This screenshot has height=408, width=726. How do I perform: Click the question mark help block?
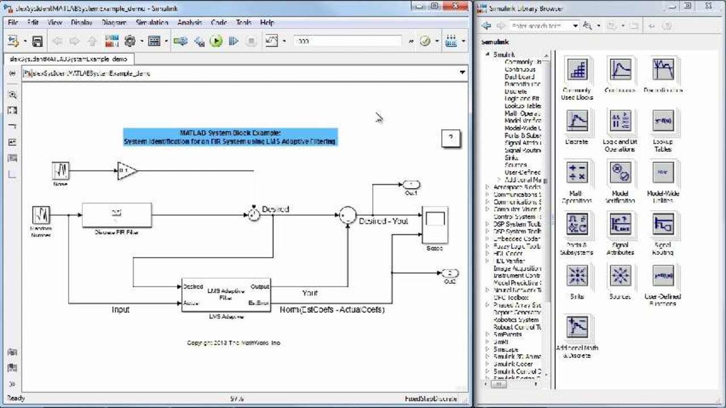coord(450,138)
